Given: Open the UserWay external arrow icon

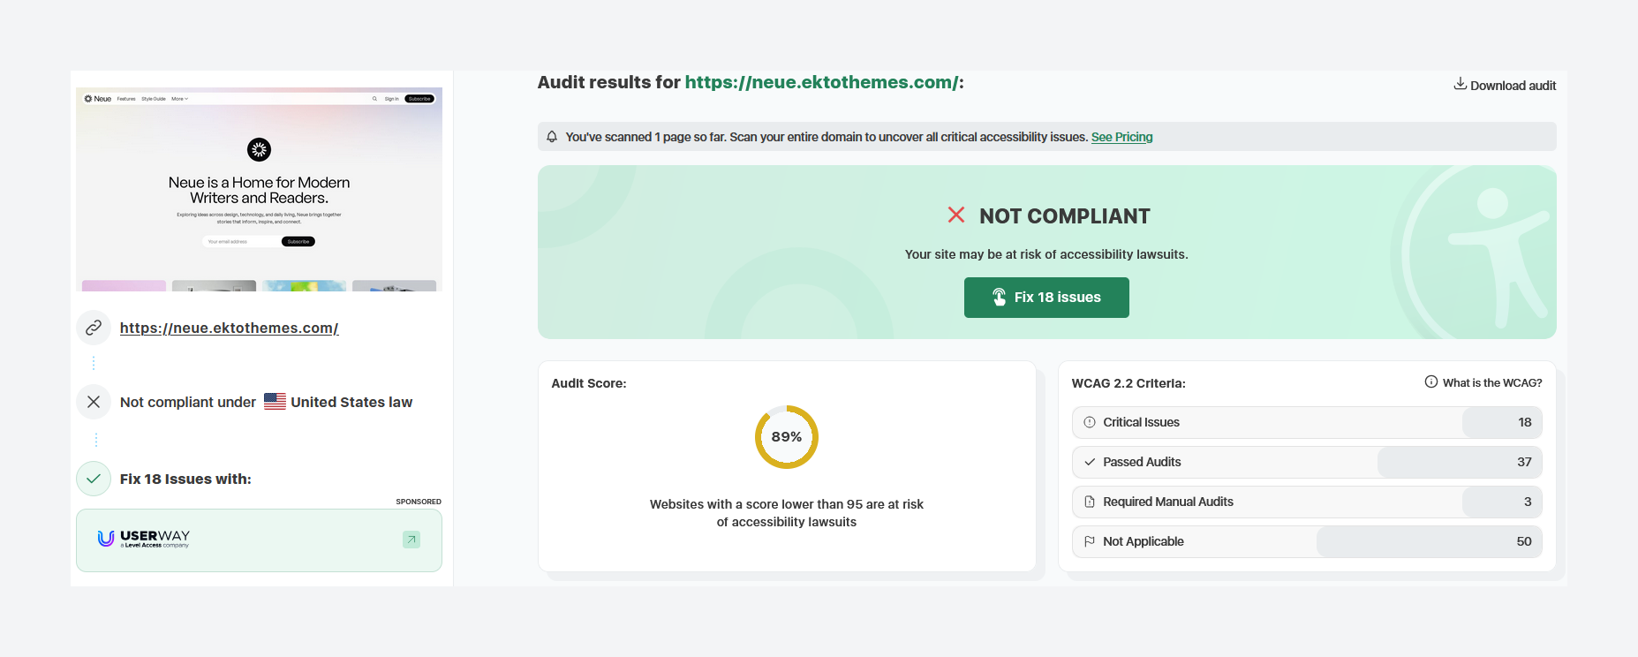Looking at the screenshot, I should click(411, 540).
